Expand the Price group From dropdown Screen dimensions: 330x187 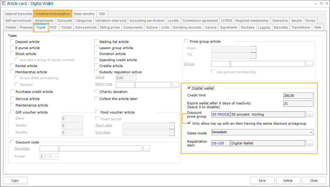point(253,49)
